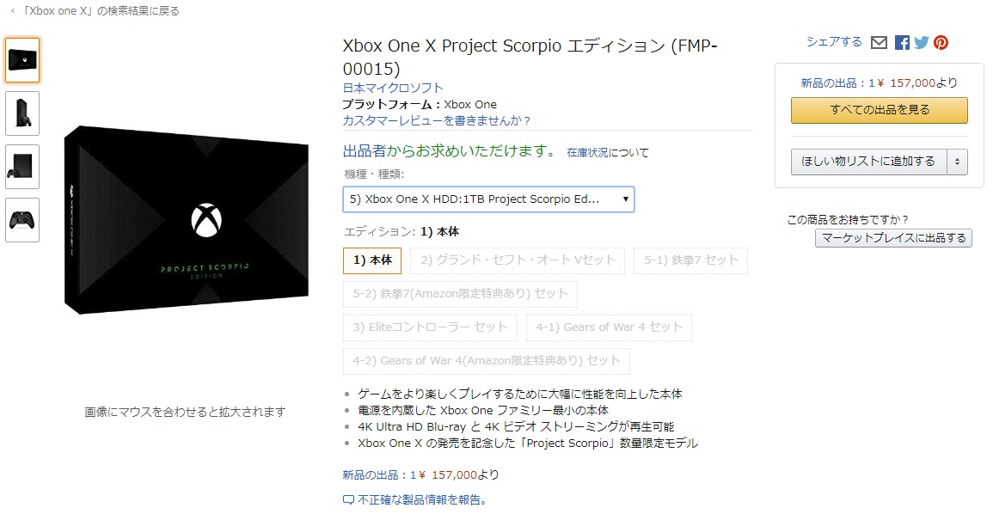
Task: Switch to the 1) 本体 edition
Action: click(371, 260)
